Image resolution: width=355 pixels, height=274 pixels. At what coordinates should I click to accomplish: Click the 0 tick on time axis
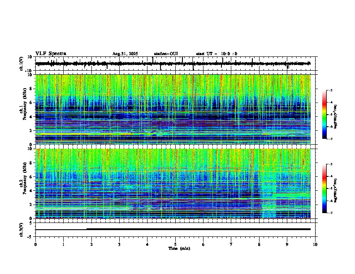[35, 244]
